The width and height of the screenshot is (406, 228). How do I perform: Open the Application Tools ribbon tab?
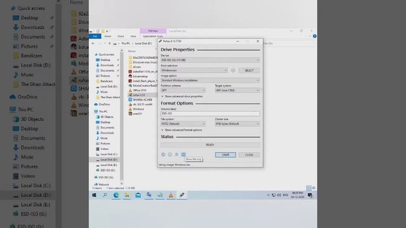(x=153, y=37)
